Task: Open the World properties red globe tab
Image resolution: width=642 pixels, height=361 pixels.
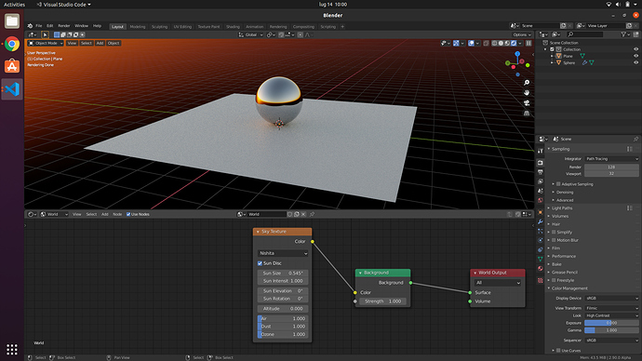Action: pos(541,200)
